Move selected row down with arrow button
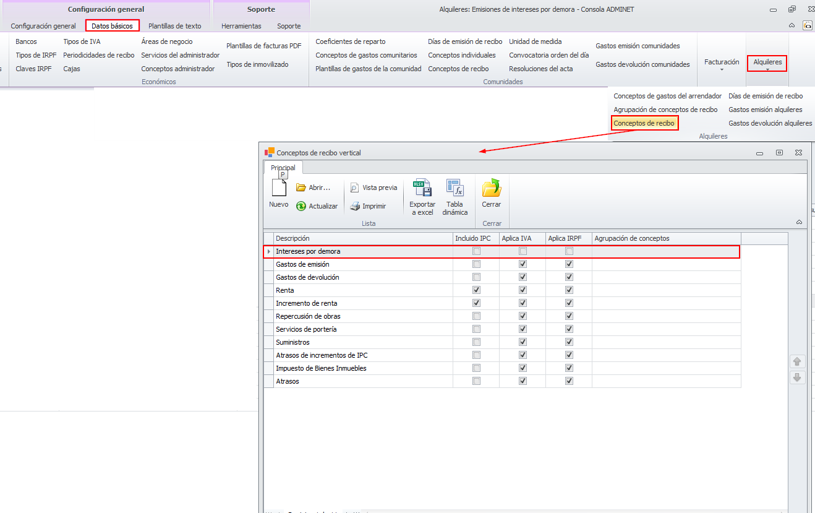This screenshot has width=815, height=513. click(x=797, y=377)
